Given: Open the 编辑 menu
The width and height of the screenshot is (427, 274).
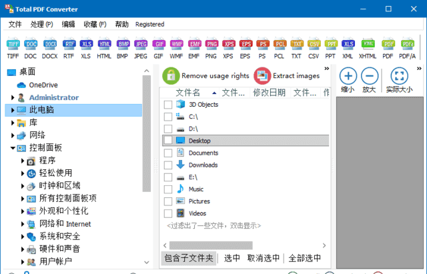Looking at the screenshot, I should pyautogui.click(x=68, y=24).
